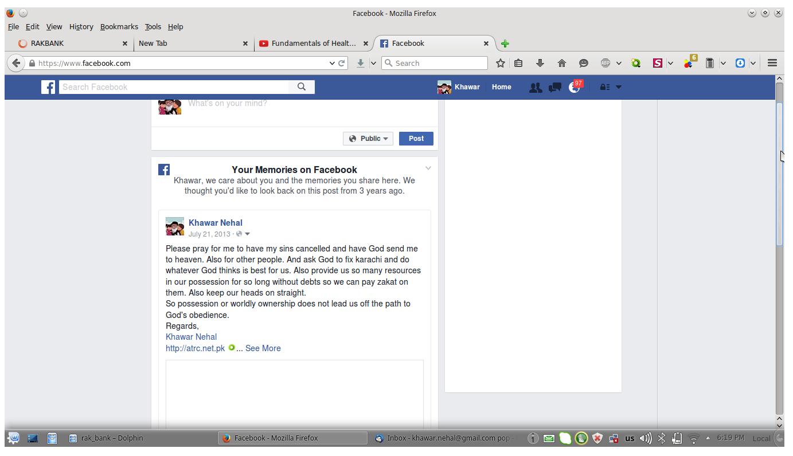
Task: Click the green mail envelope tray icon
Action: click(x=549, y=438)
